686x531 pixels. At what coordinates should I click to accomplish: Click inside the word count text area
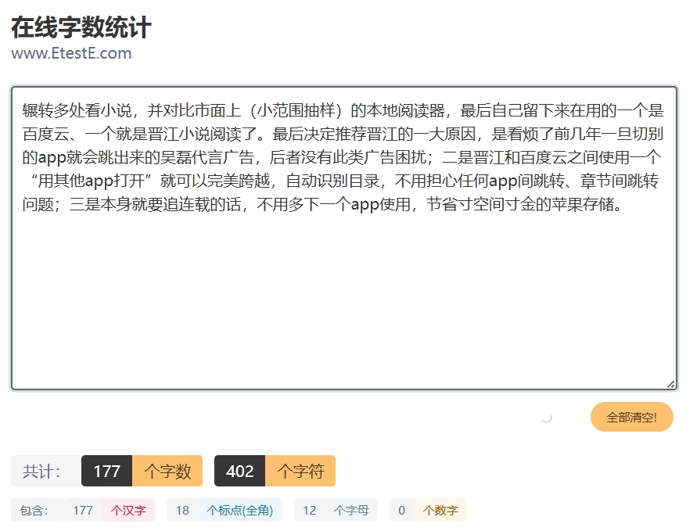(344, 238)
